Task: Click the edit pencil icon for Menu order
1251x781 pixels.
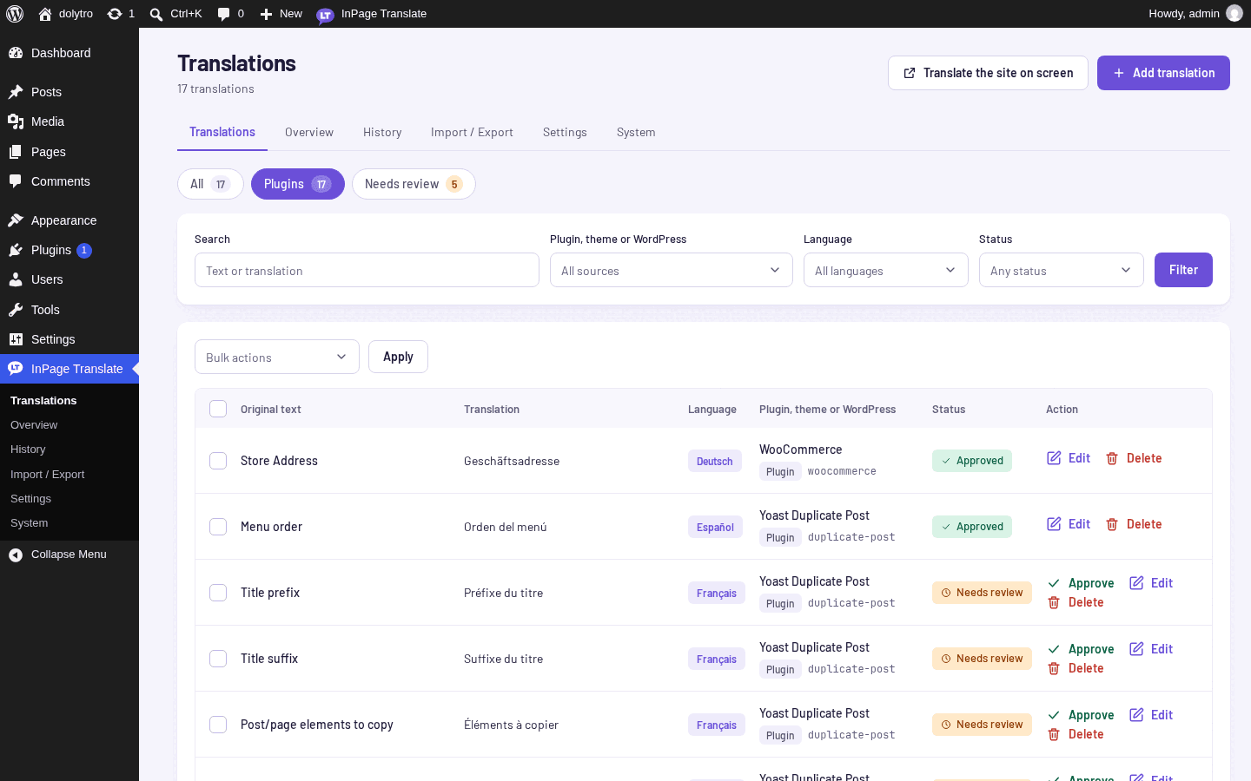Action: [x=1054, y=524]
